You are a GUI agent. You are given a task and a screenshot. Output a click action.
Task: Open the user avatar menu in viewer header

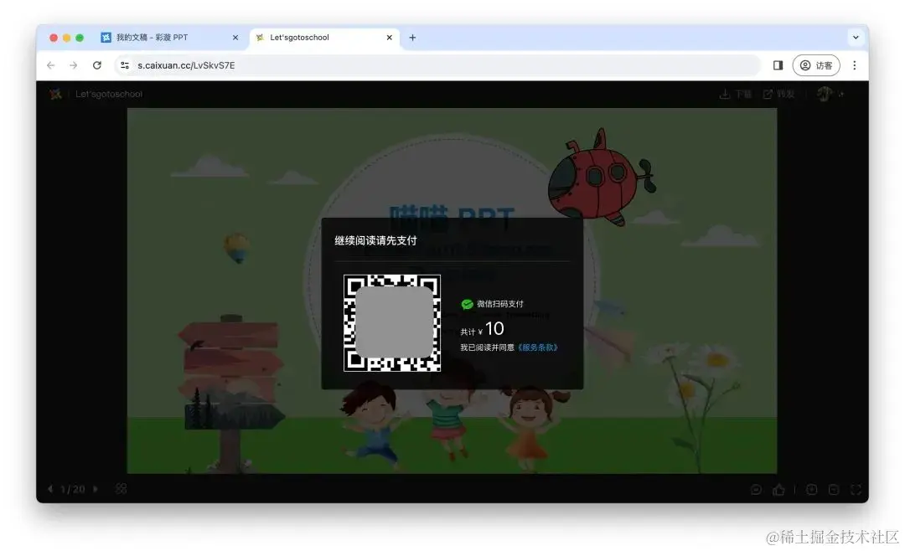pyautogui.click(x=825, y=94)
